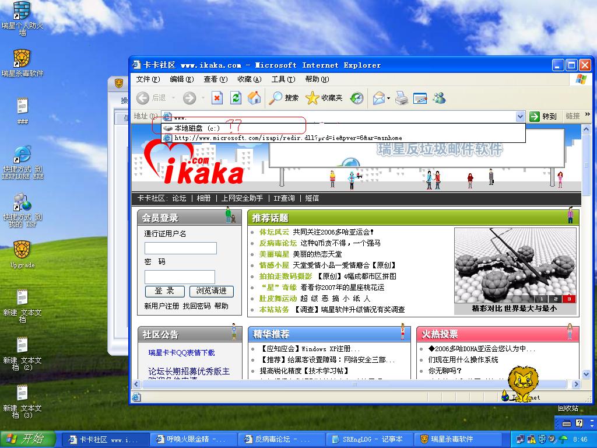Stop page loading with red X icon

click(x=217, y=98)
